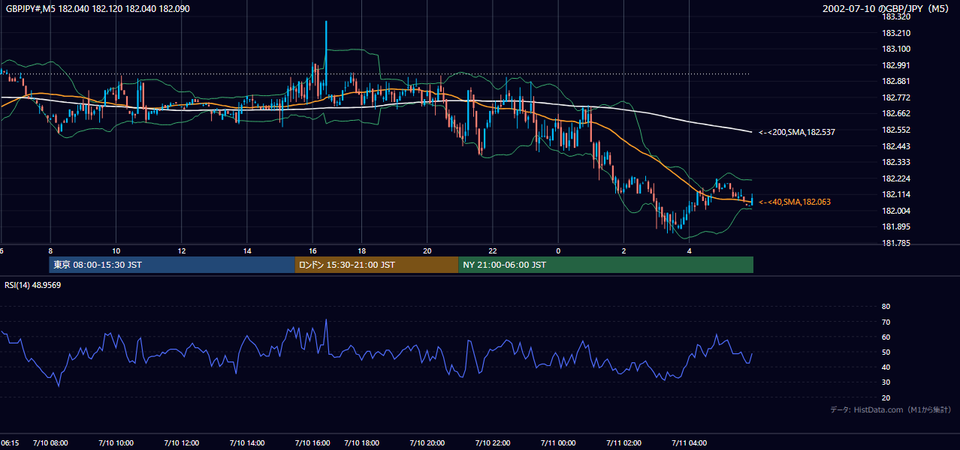Click the 181.895 price axis label
The image size is (960, 450).
(x=895, y=227)
